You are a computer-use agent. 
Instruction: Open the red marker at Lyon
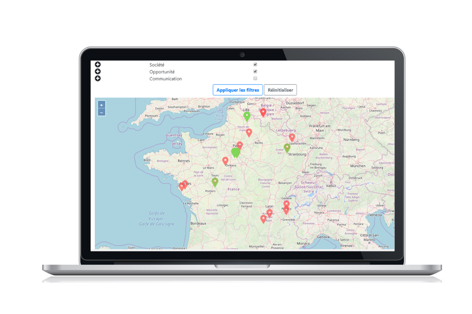(269, 213)
